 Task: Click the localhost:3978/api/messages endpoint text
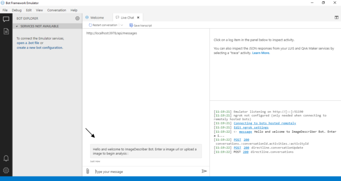click(x=112, y=33)
